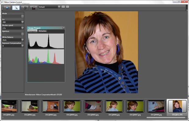The image size is (189, 121).
Task: Click the Add preset button
Action: 63,7
